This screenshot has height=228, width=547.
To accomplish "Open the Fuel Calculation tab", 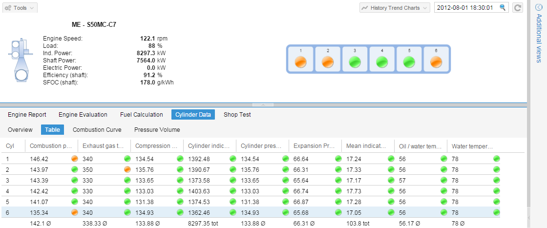I will pos(141,115).
